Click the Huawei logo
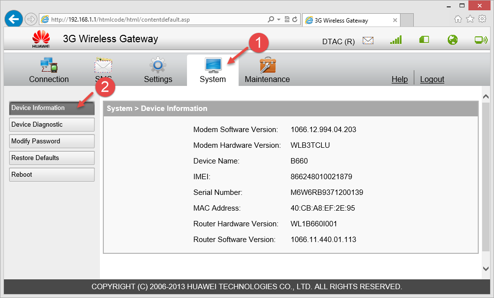This screenshot has width=494, height=298. (x=41, y=39)
